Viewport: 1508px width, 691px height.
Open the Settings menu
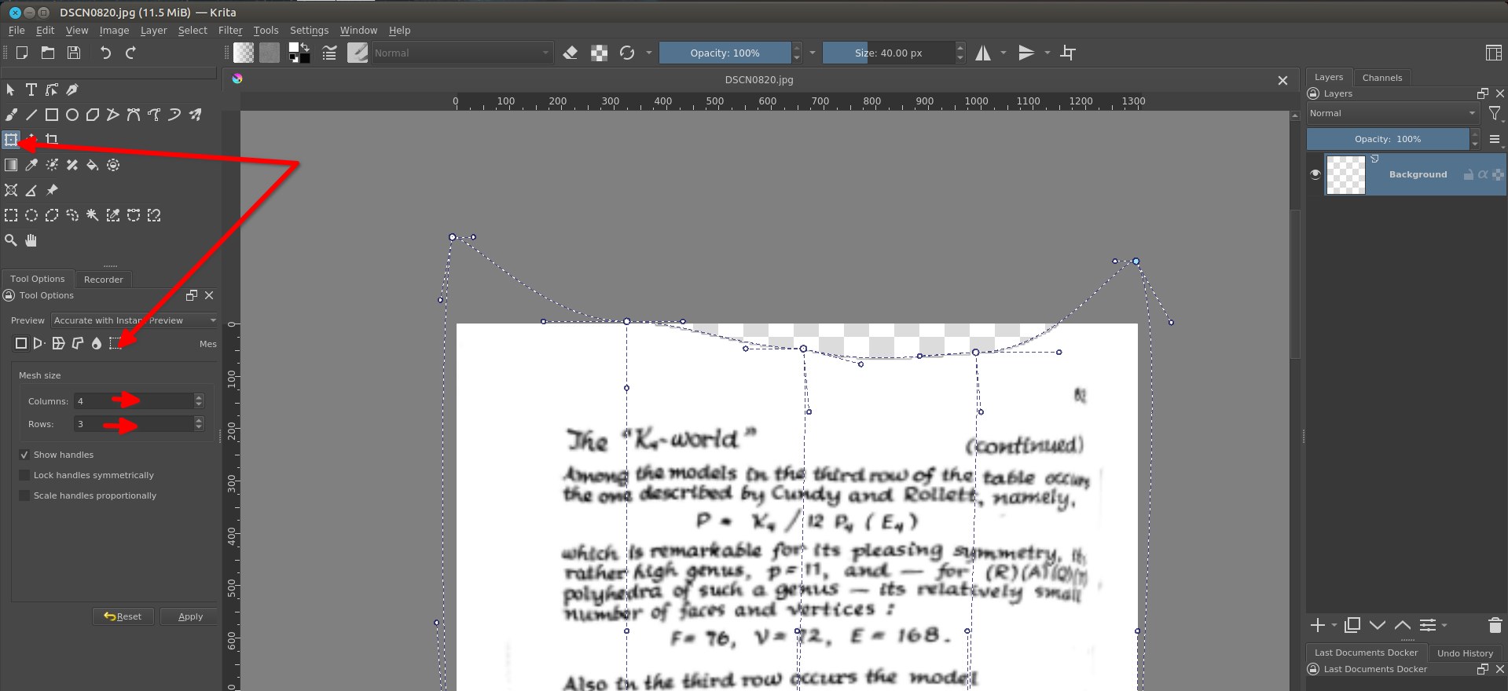tap(309, 30)
